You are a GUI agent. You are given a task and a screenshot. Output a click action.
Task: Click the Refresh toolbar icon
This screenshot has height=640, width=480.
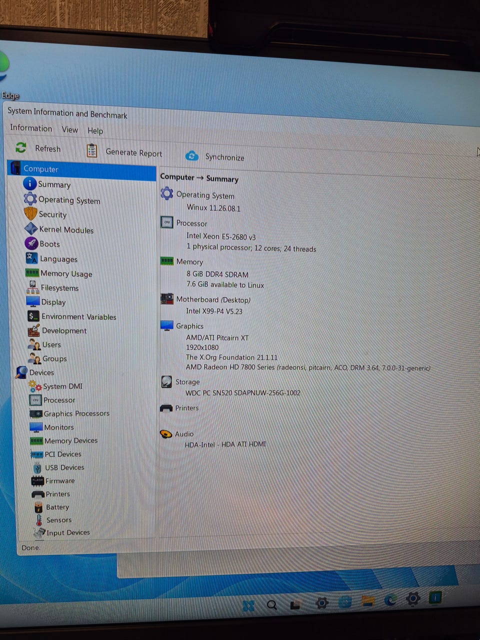[x=21, y=147]
